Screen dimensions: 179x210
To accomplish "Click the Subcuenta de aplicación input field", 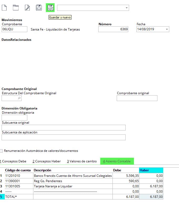I will (x=64, y=137).
